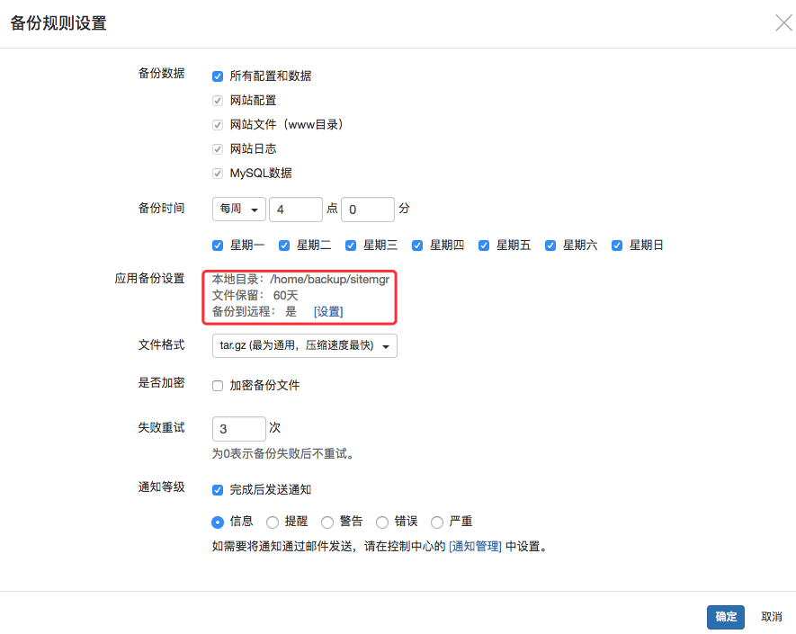Open the [通知管理] link
This screenshot has width=796, height=634.
tap(475, 546)
